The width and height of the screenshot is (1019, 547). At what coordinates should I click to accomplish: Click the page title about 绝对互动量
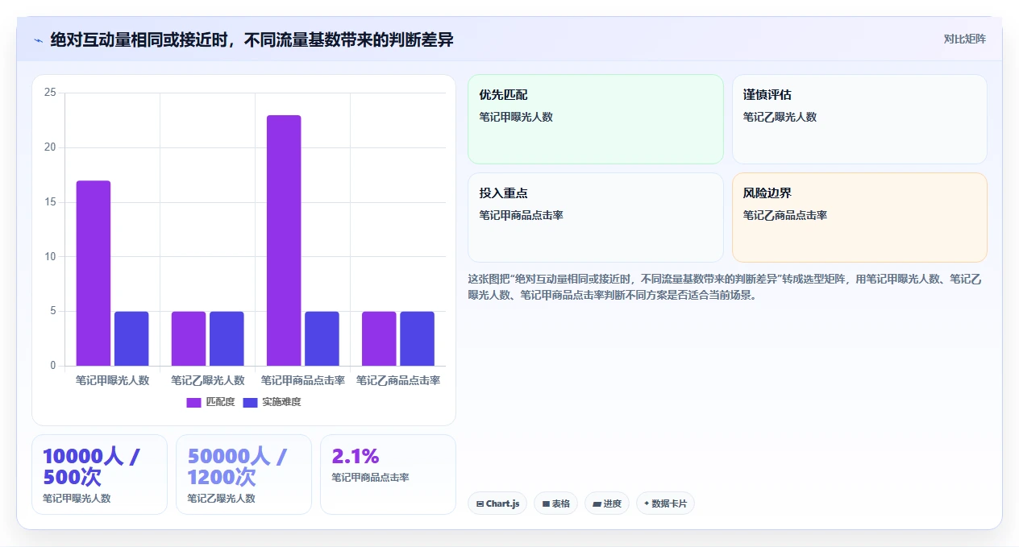252,39
